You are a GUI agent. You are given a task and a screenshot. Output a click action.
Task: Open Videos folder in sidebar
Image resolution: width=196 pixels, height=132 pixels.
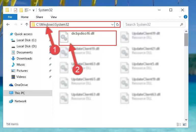(x=21, y=77)
